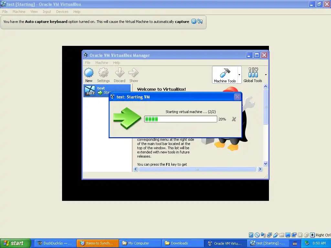Image resolution: width=331 pixels, height=248 pixels.
Task: Click 'Starting virtual machine ... (2/2)' text
Action: [191, 112]
